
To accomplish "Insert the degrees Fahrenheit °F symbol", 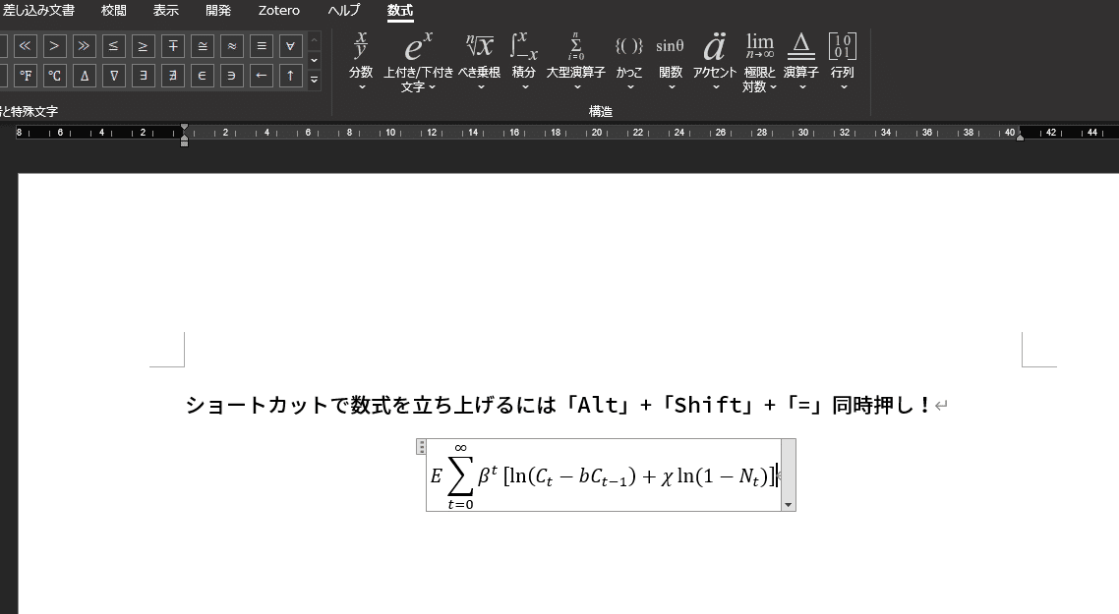I will pyautogui.click(x=25, y=76).
